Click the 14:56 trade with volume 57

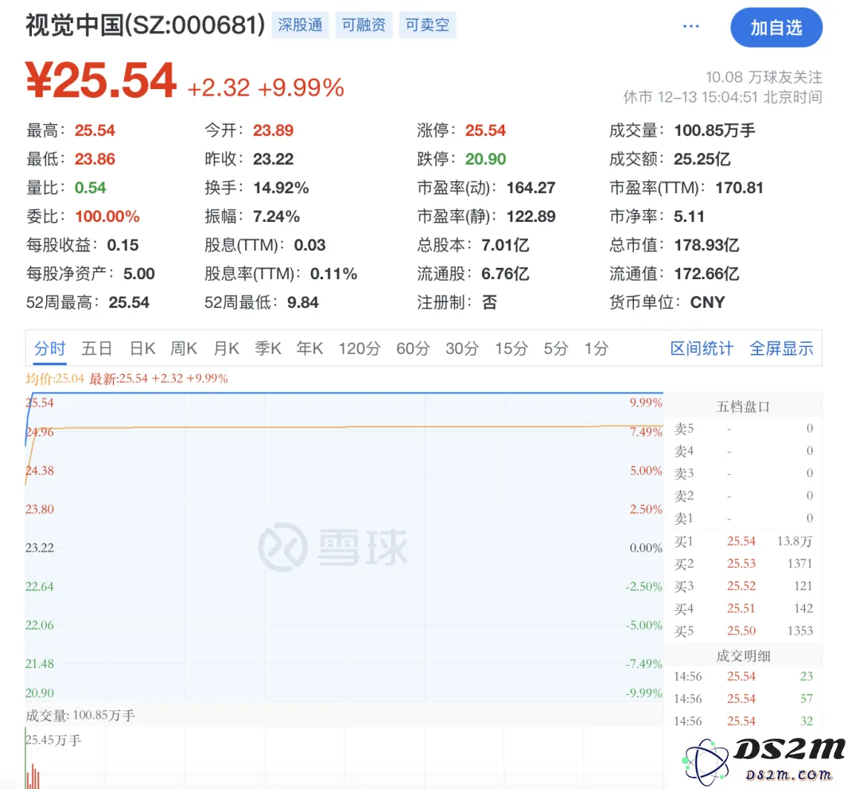click(743, 699)
